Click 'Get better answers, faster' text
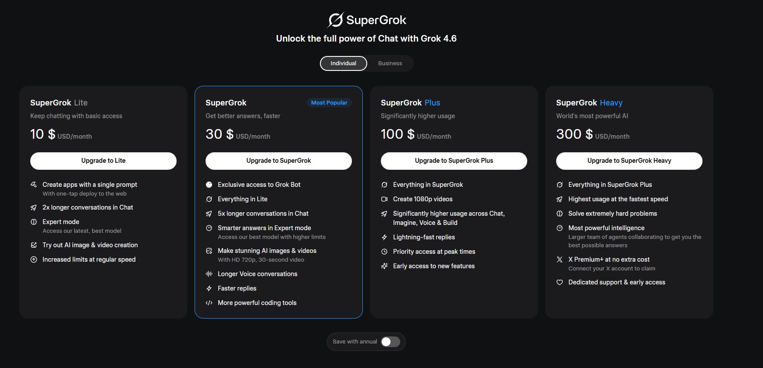763x368 pixels. click(x=243, y=116)
